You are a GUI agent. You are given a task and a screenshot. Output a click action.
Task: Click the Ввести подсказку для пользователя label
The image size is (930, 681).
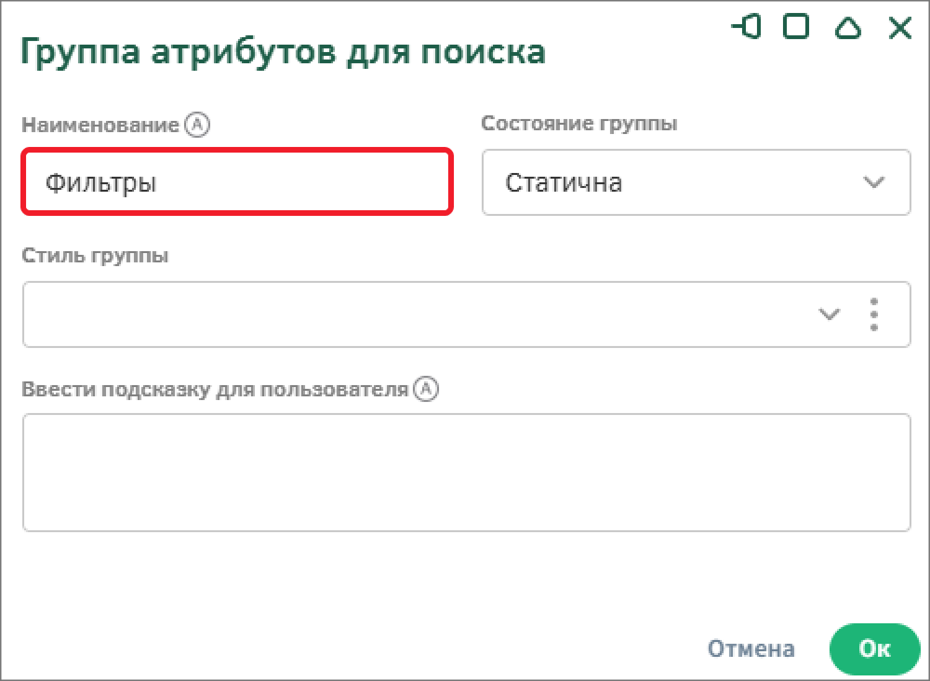coord(215,390)
